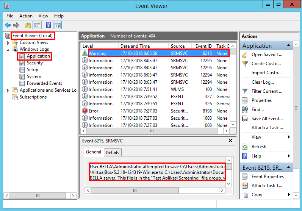The height and width of the screenshot is (211, 302).
Task: Toggle the Show/Hide Action Pane toolbar icon
Action: [57, 25]
